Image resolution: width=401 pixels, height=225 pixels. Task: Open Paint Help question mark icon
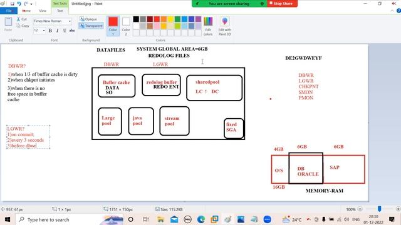[398, 11]
